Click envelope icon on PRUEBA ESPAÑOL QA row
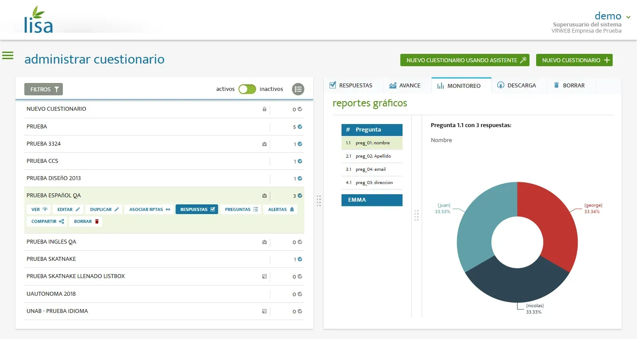The image size is (637, 339). (x=265, y=196)
